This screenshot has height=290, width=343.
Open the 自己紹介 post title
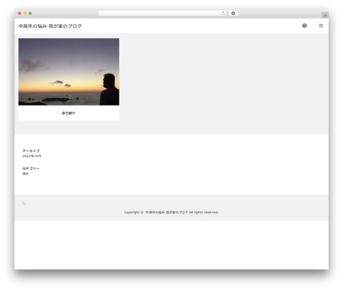pyautogui.click(x=69, y=113)
